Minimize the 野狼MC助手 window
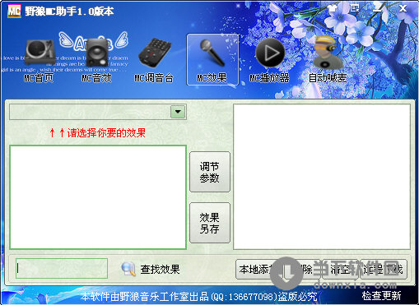This screenshot has height=305, width=419. [378, 8]
